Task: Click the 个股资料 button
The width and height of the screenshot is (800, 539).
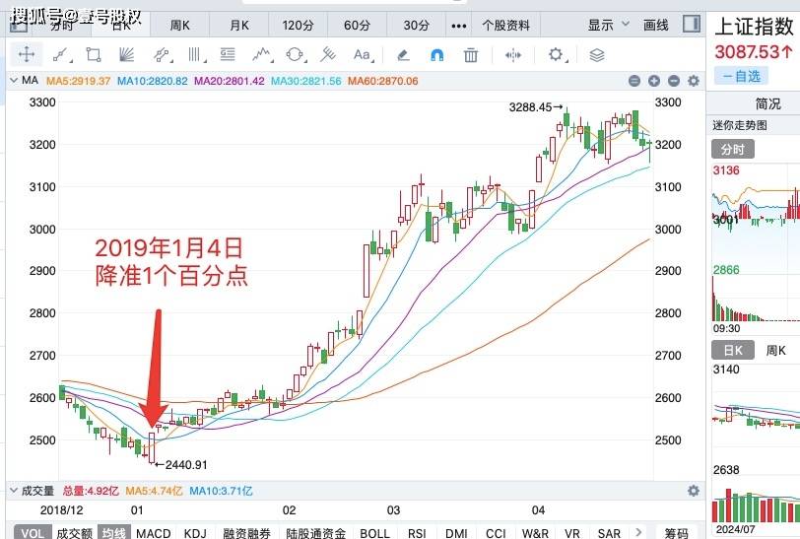Action: pos(505,25)
